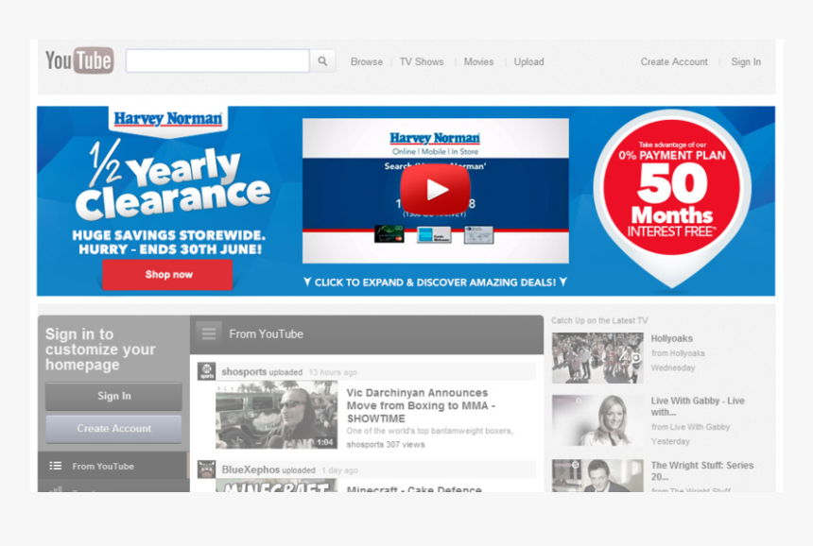Click the Harvey Norman logo in banner

click(x=168, y=119)
